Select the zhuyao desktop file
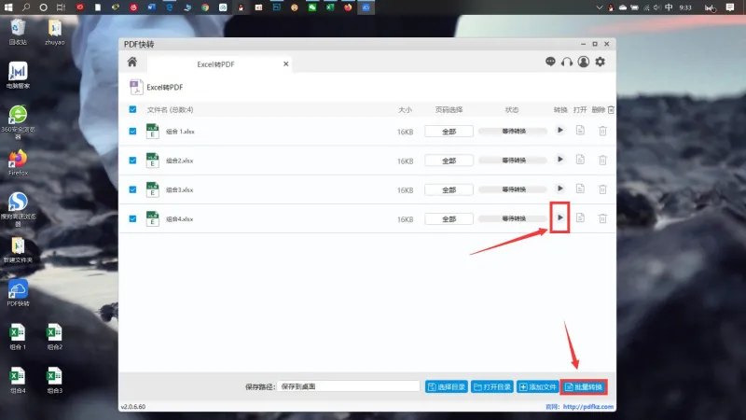 click(x=55, y=32)
